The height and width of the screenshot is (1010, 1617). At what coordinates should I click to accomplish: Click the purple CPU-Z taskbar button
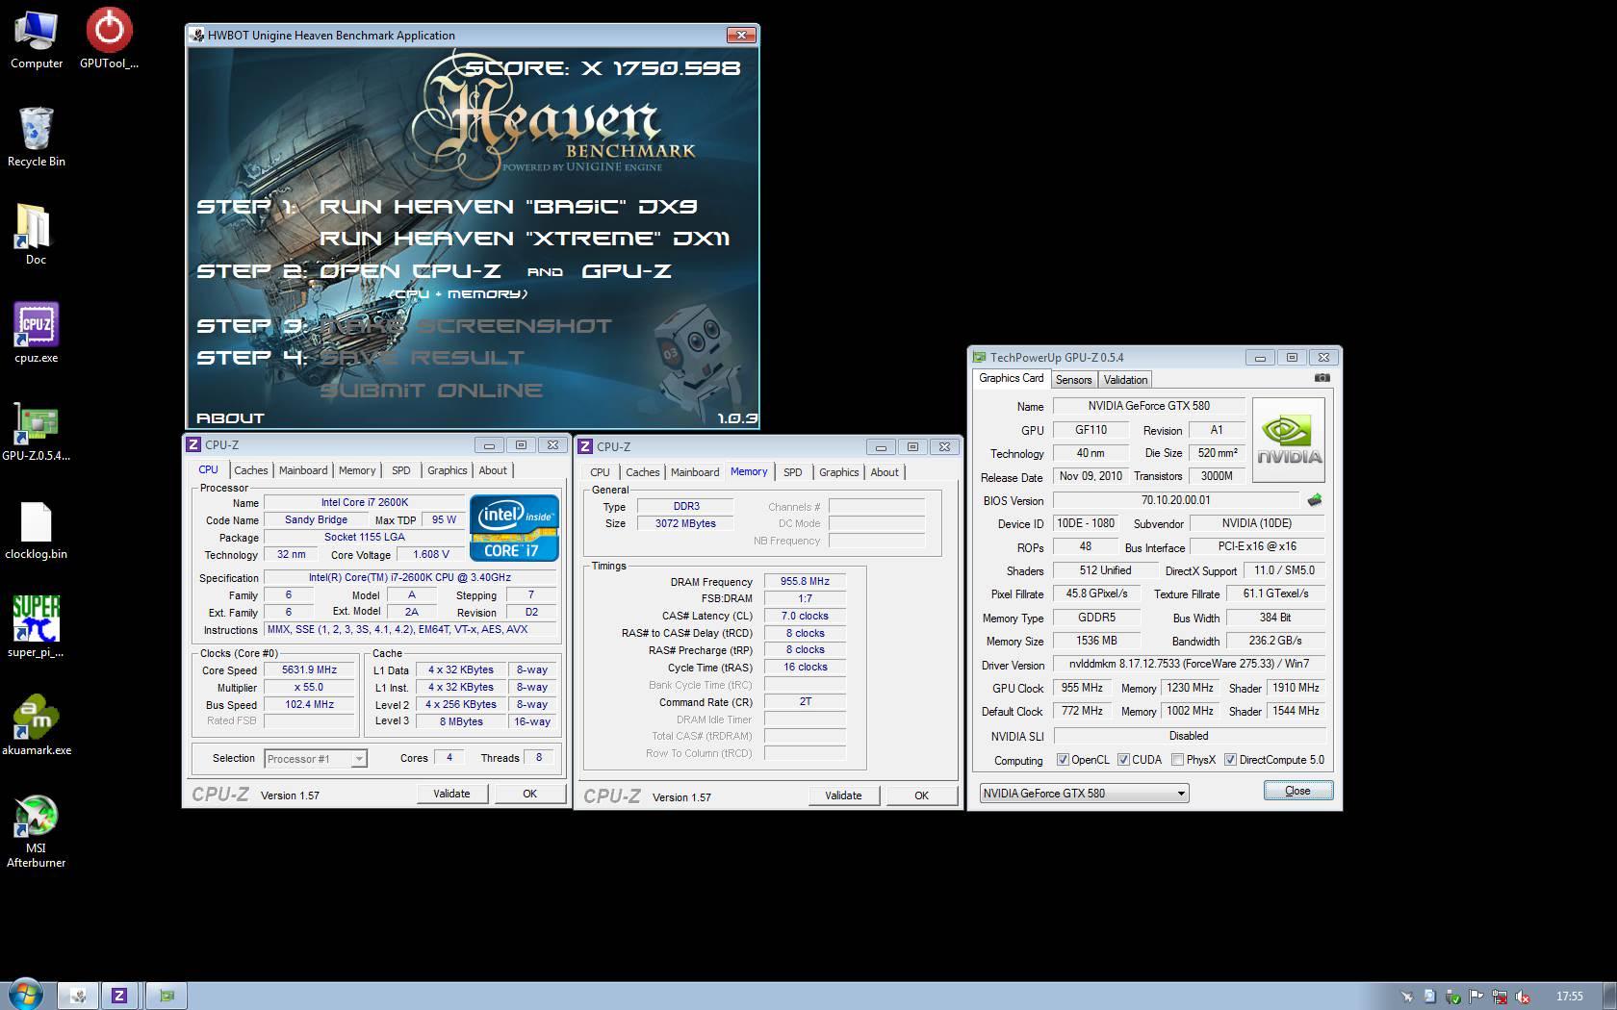coord(119,996)
